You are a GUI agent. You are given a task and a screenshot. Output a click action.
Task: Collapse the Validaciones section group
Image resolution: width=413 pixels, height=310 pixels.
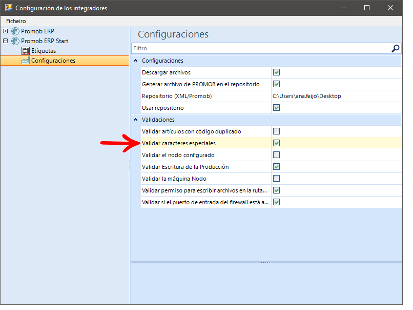(136, 120)
